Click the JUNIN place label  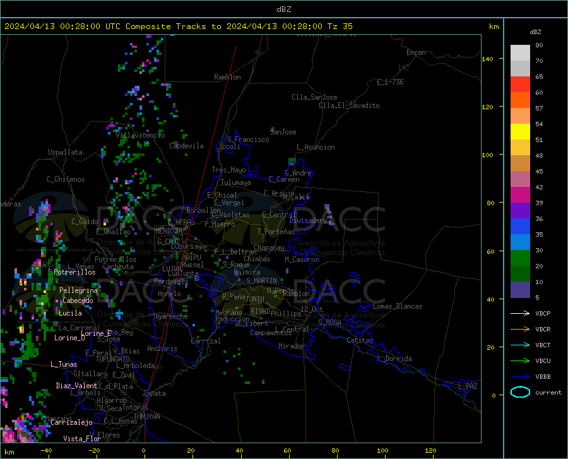point(255,299)
